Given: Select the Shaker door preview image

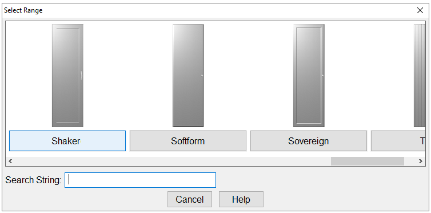Looking at the screenshot, I should click(67, 76).
